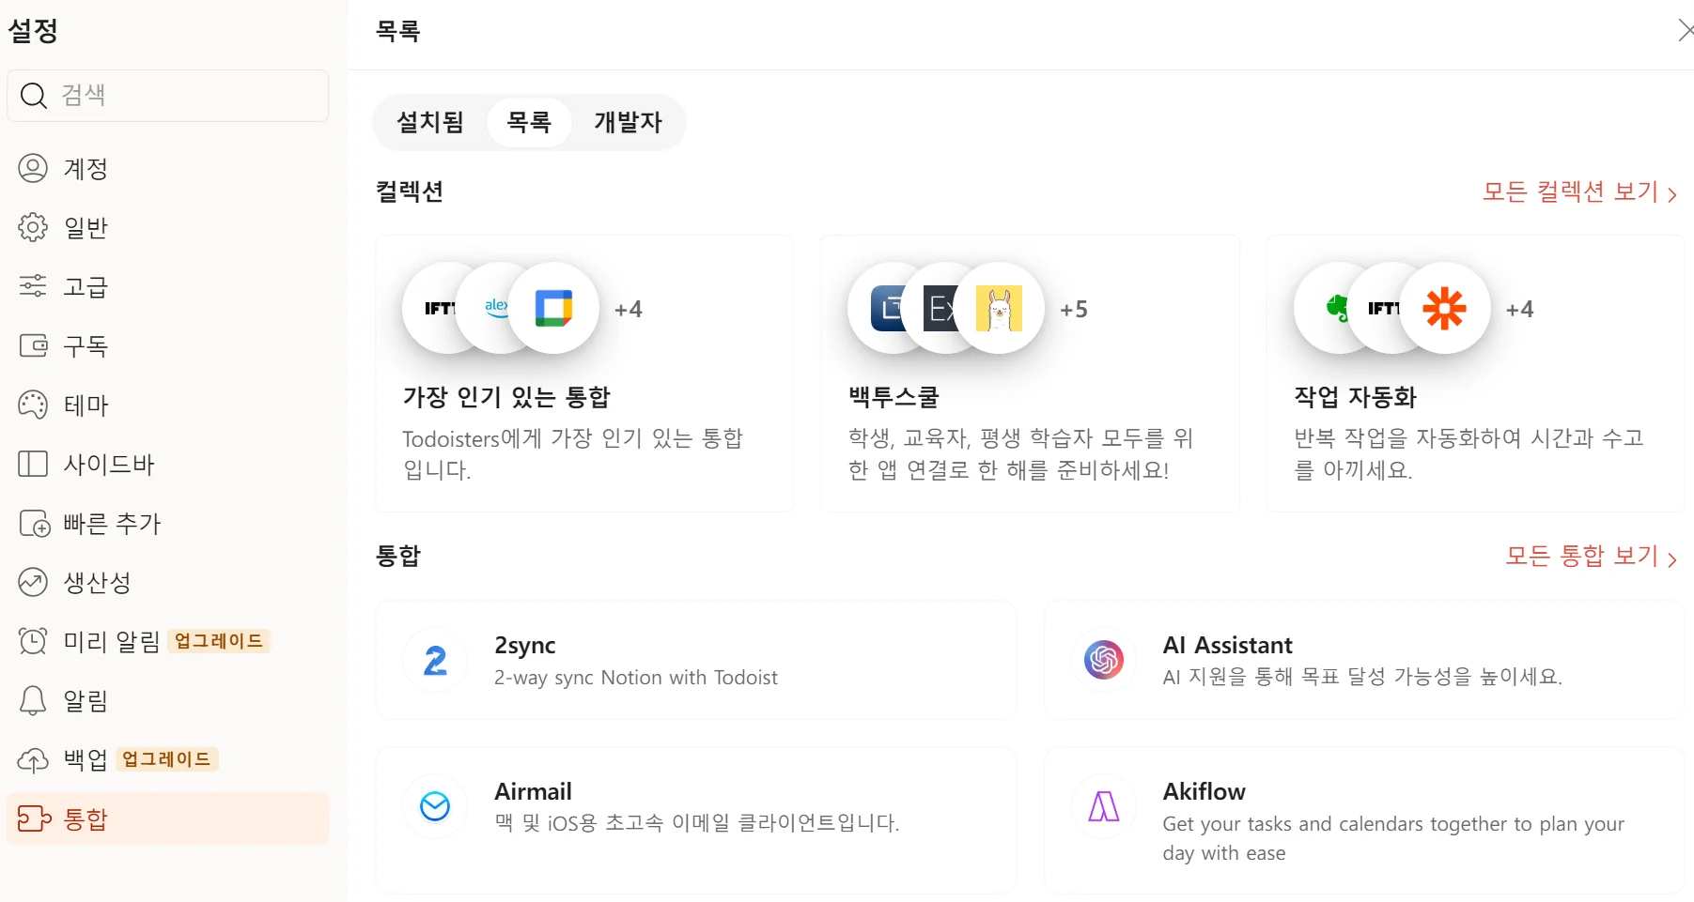Switch to the 개발자 tab
1694x902 pixels.
(628, 122)
